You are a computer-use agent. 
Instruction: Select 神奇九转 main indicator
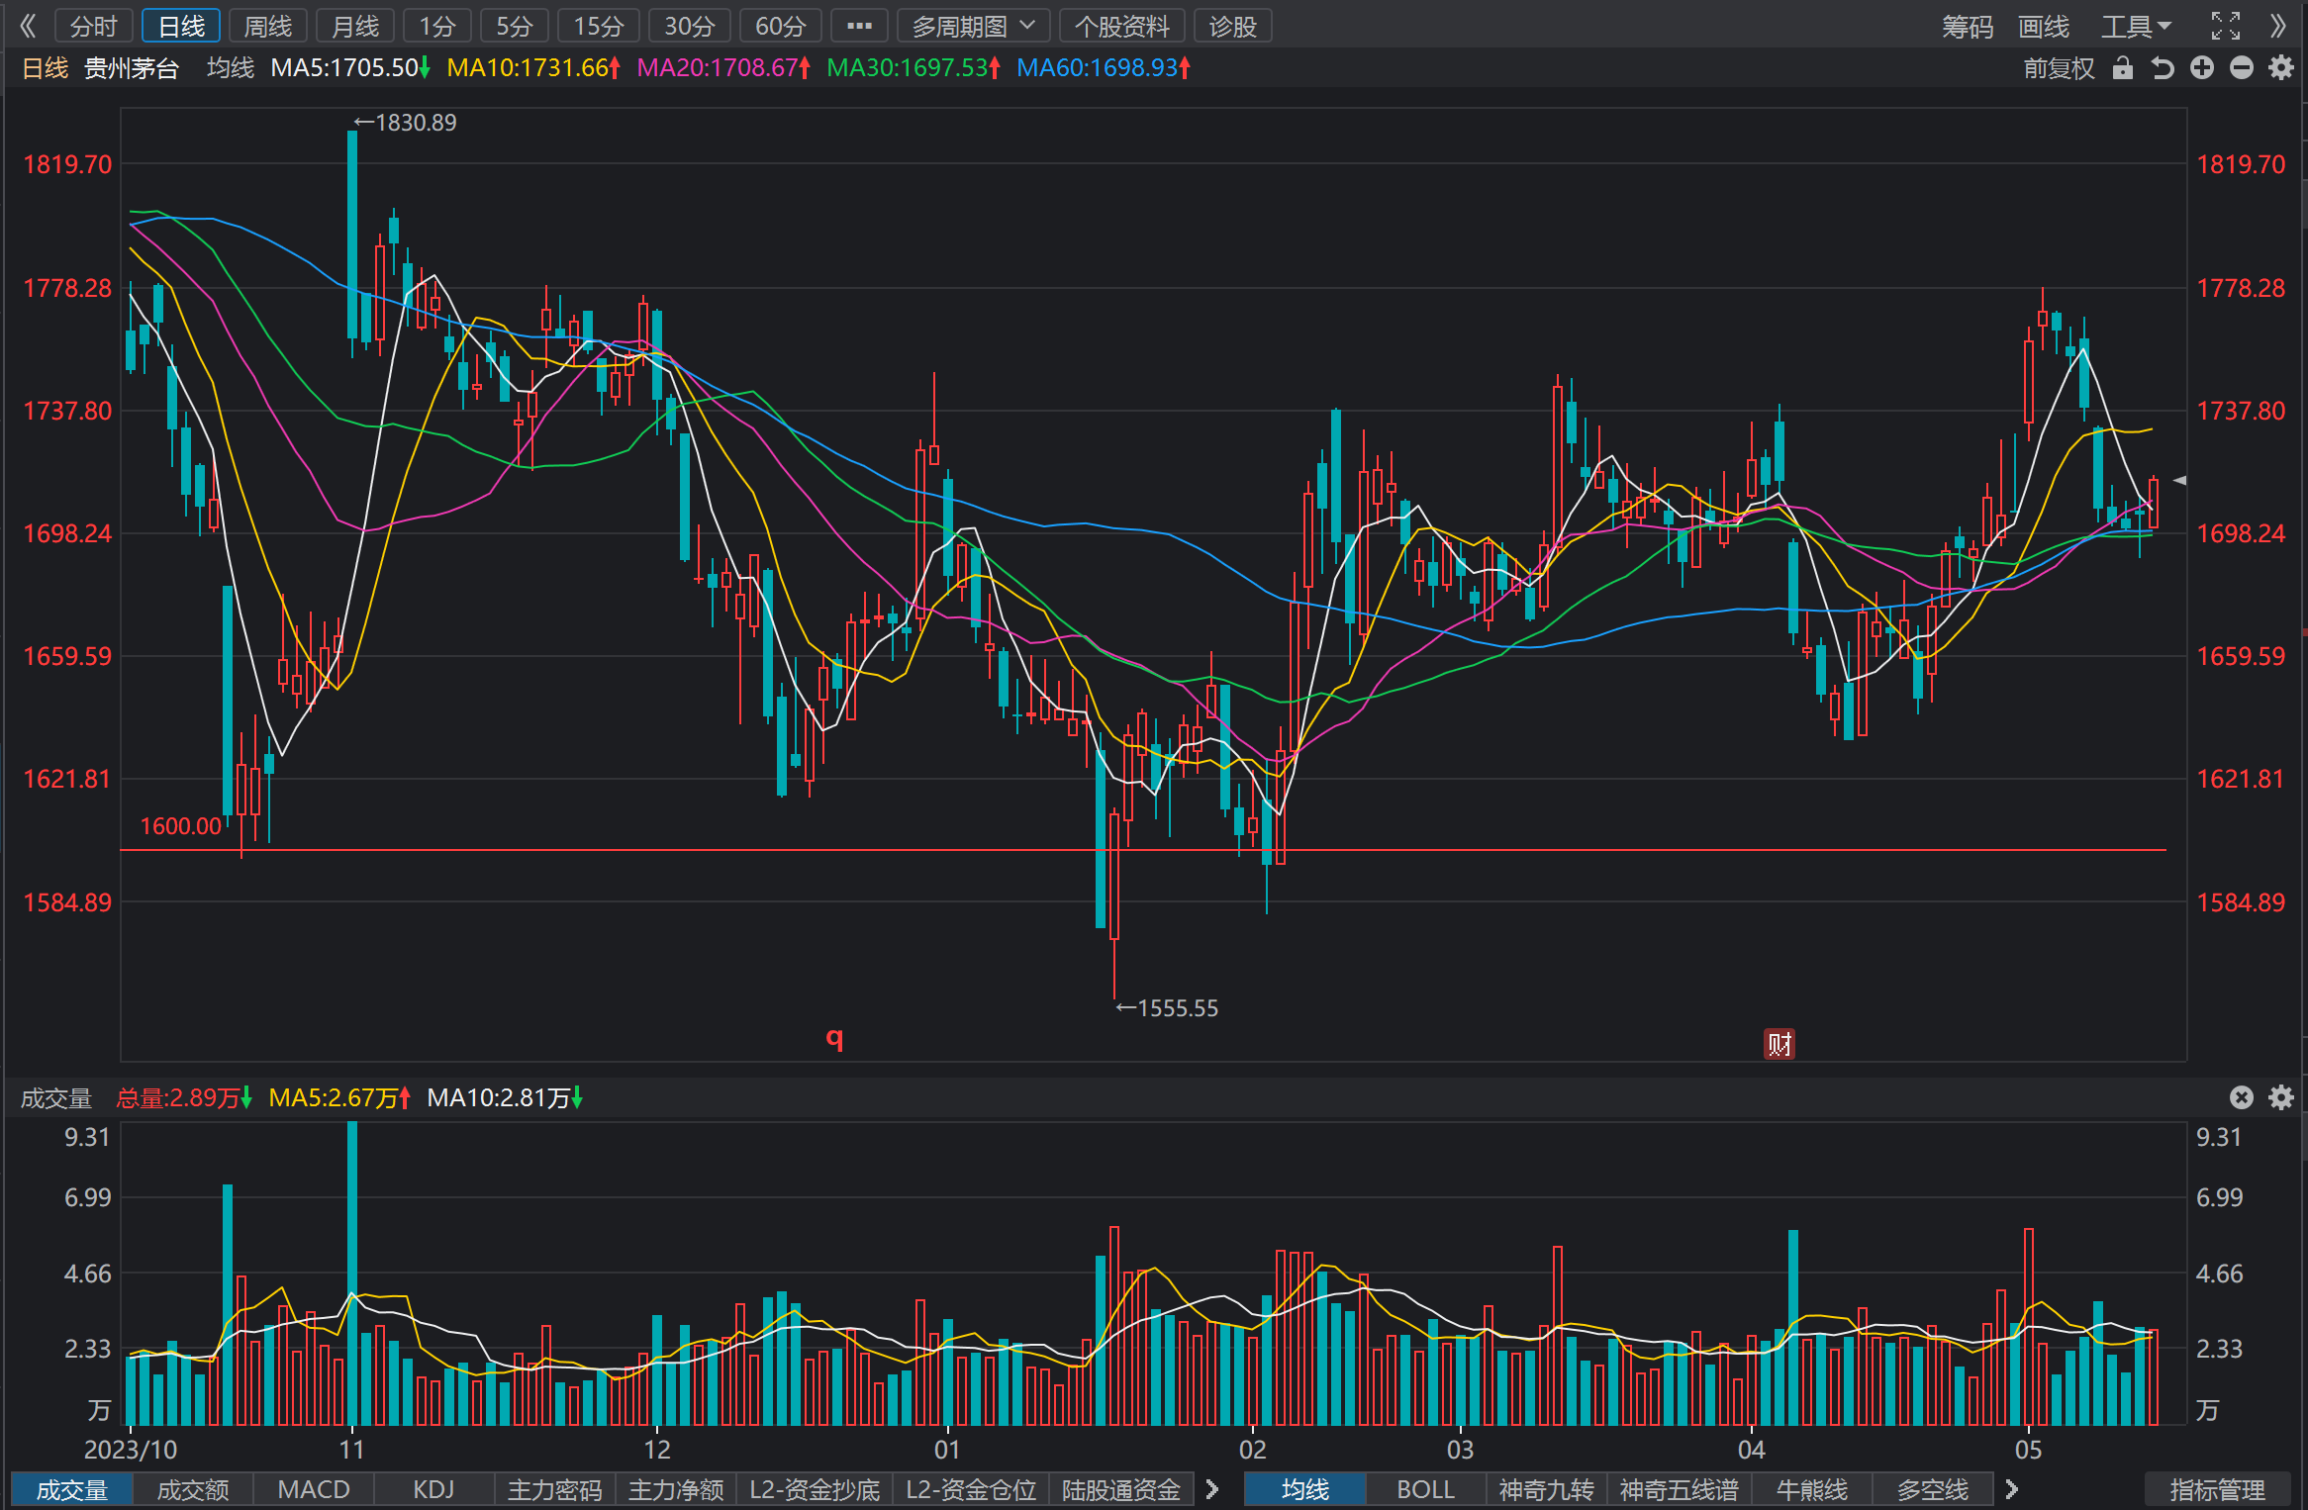point(1546,1489)
